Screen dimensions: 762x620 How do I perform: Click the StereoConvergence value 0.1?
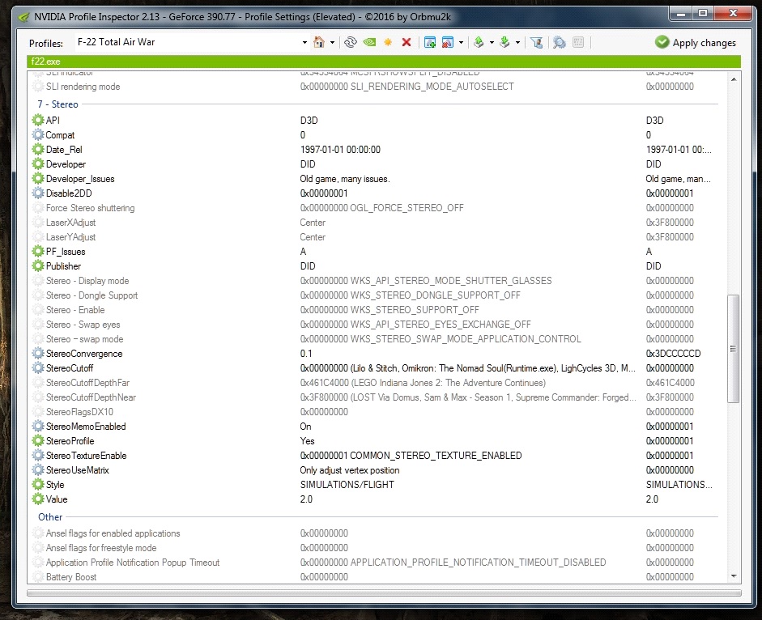[x=306, y=354]
